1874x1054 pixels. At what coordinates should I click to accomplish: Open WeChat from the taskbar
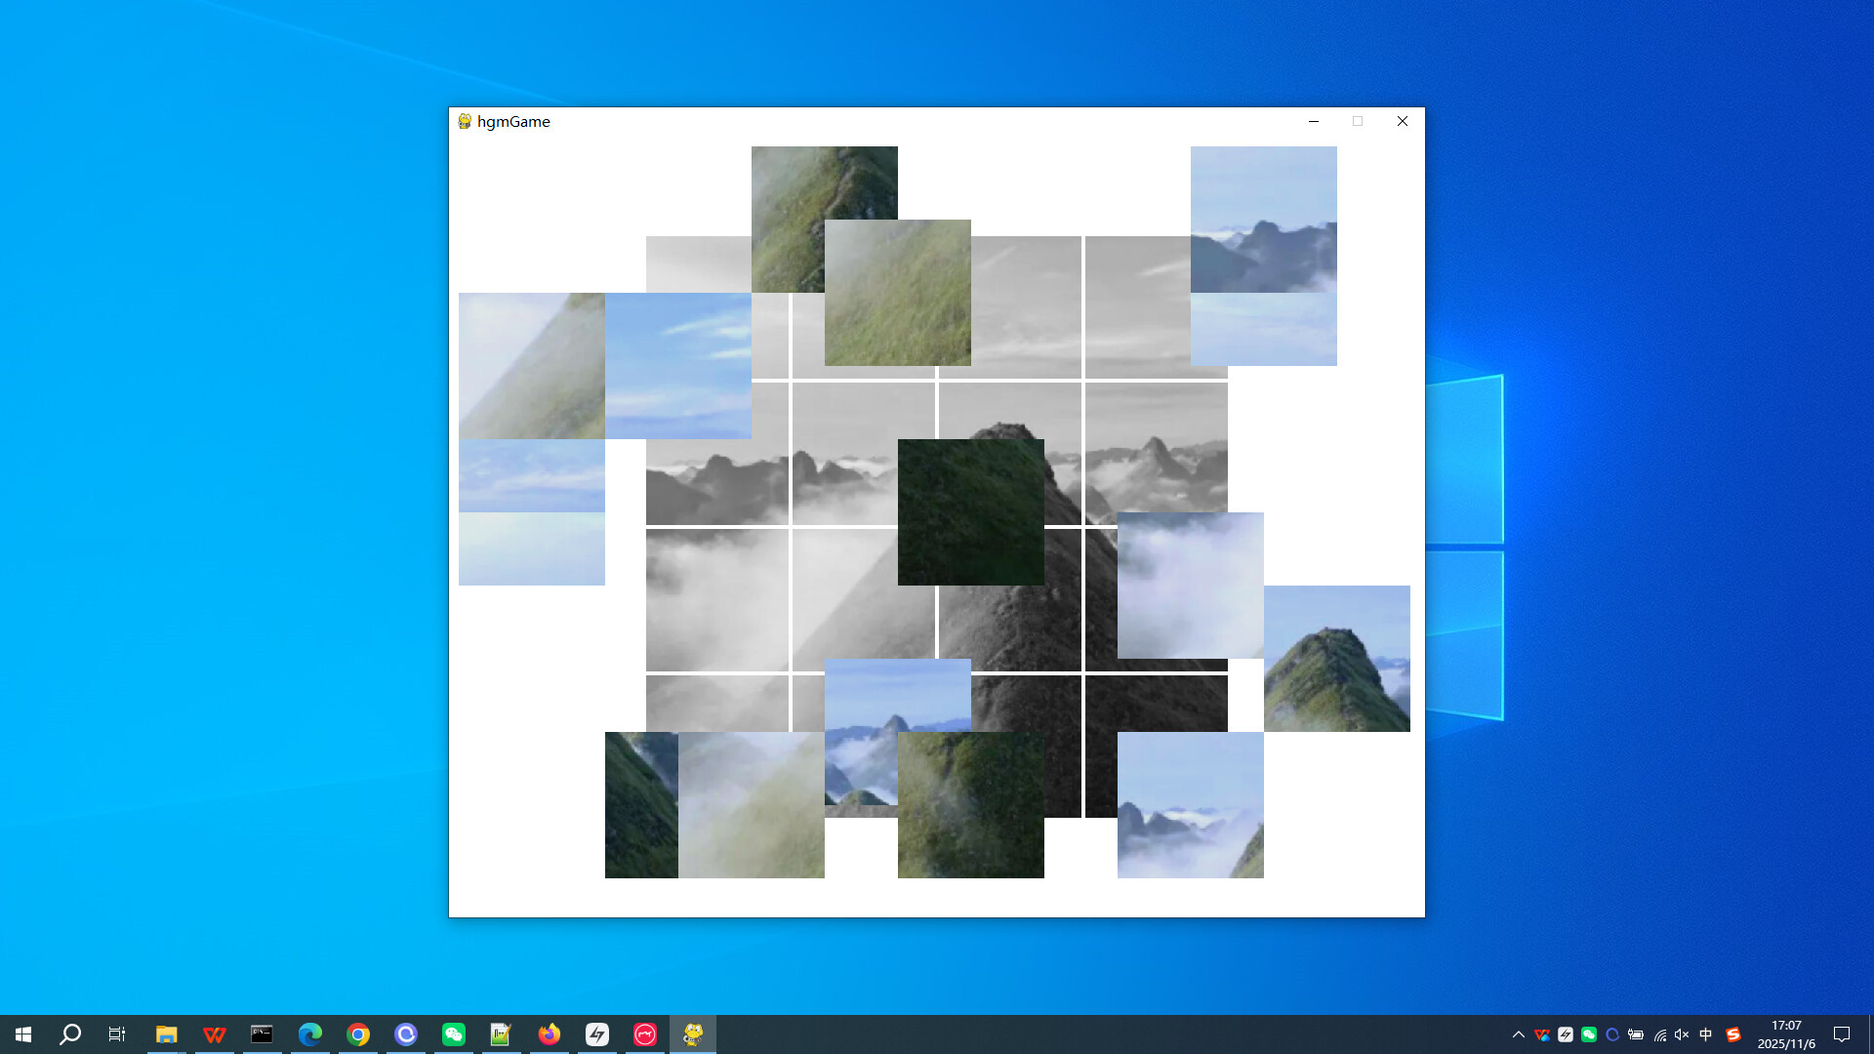click(x=453, y=1034)
